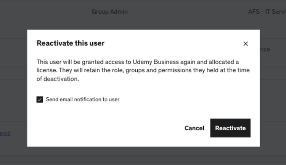
Task: Uncheck the Send email notification checkbox
Action: [x=40, y=100]
